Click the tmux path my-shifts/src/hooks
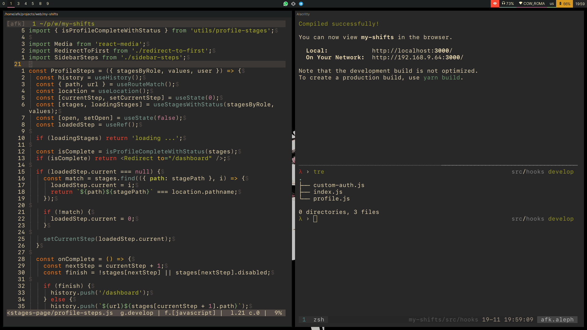587x330 pixels. click(x=443, y=320)
